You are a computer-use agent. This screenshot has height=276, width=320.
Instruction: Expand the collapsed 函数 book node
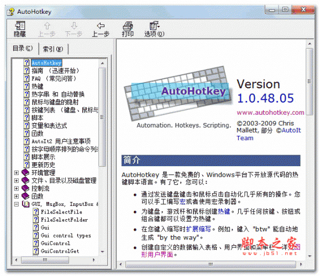(x=17, y=196)
